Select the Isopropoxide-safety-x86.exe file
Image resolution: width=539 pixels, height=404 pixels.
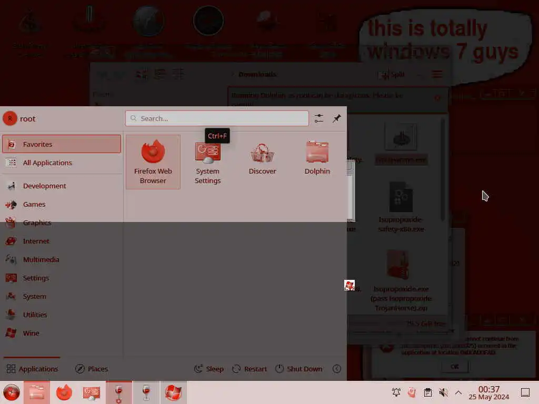click(401, 207)
